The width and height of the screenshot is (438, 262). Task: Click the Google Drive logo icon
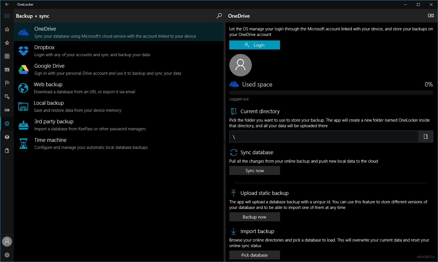click(23, 69)
